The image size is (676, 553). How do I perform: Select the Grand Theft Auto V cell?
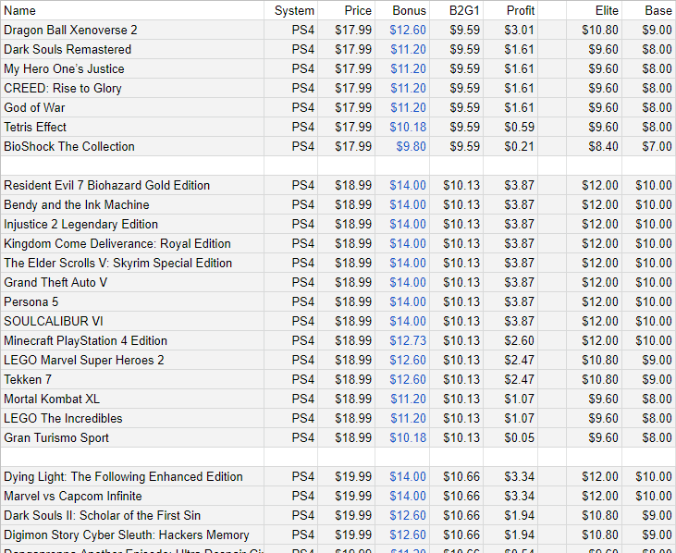click(x=132, y=282)
